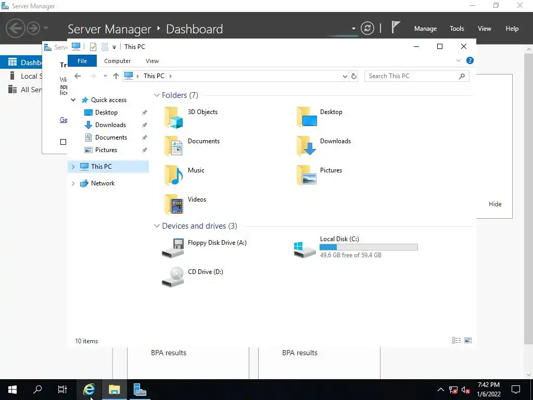Viewport: 533px width, 400px height.
Task: Open File Explorer help
Action: [470, 60]
